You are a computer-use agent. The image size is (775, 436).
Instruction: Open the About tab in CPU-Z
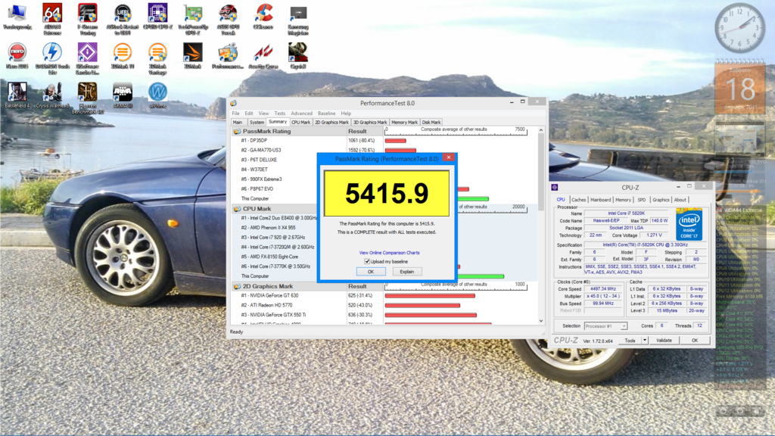coord(680,200)
